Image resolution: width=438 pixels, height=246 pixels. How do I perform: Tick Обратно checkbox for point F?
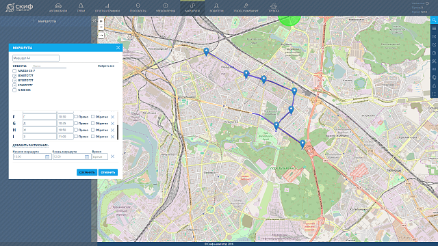pyautogui.click(x=93, y=117)
